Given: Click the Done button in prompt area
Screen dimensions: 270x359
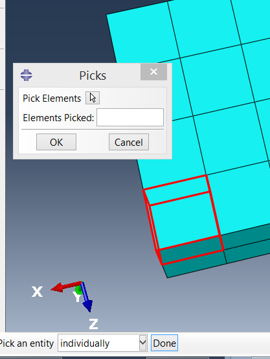Looking at the screenshot, I should [x=164, y=343].
